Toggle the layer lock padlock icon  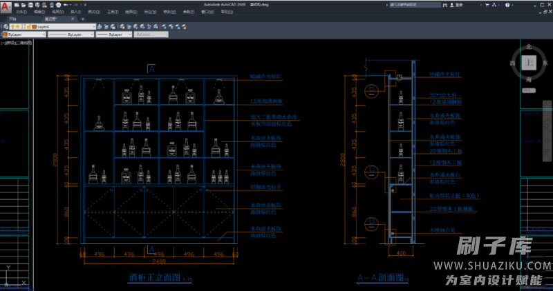click(x=28, y=26)
